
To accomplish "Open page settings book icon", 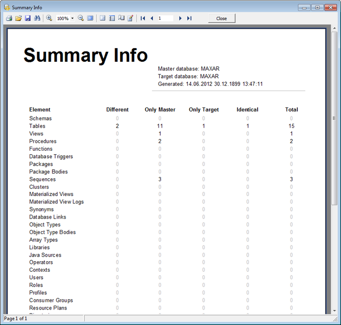I will pyautogui.click(x=122, y=18).
